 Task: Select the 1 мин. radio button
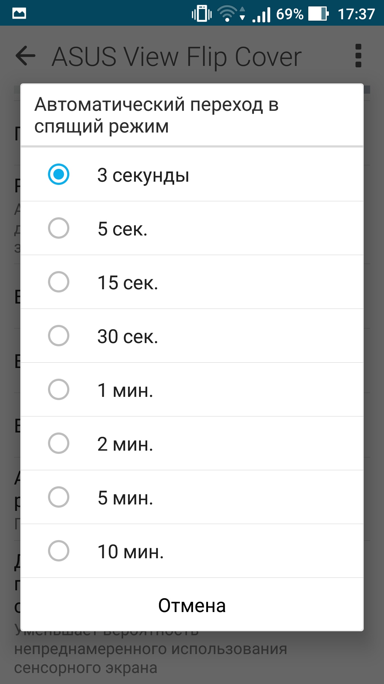[x=59, y=389]
